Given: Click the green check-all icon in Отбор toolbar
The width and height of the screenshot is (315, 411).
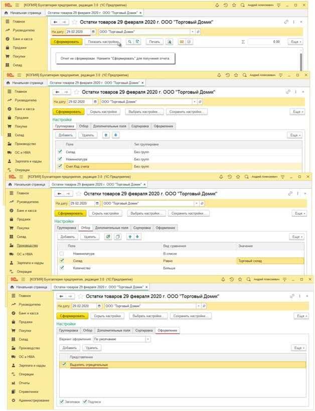Looking at the screenshot, I should pos(108,237).
